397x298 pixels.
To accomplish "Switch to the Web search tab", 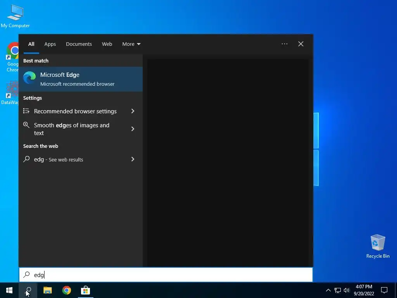I will tap(107, 44).
